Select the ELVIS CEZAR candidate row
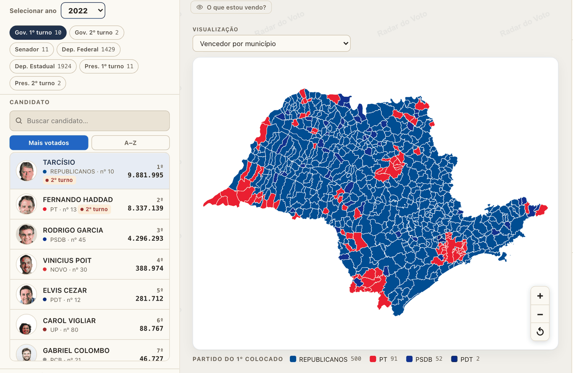Viewport: 573px width, 373px height. click(x=90, y=295)
